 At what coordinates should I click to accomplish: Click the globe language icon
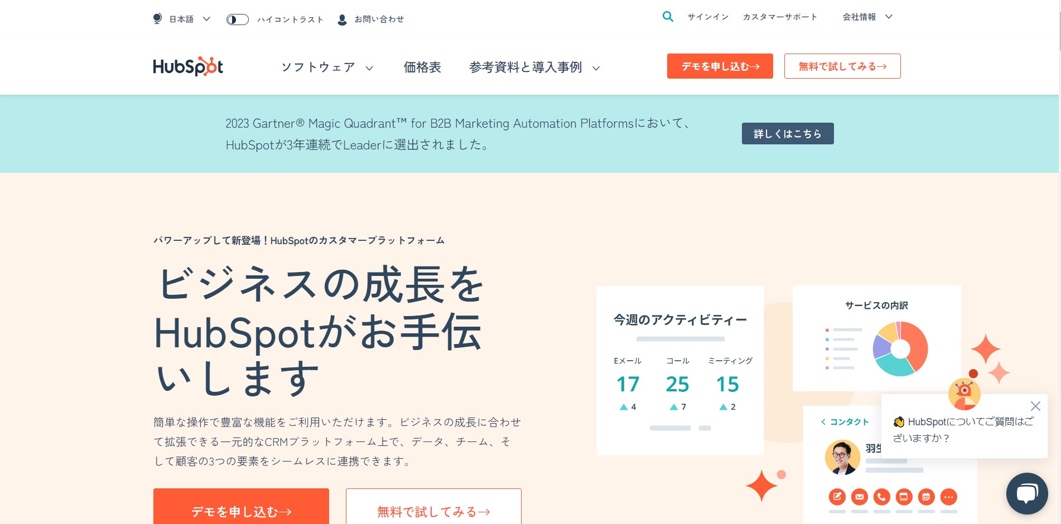157,19
